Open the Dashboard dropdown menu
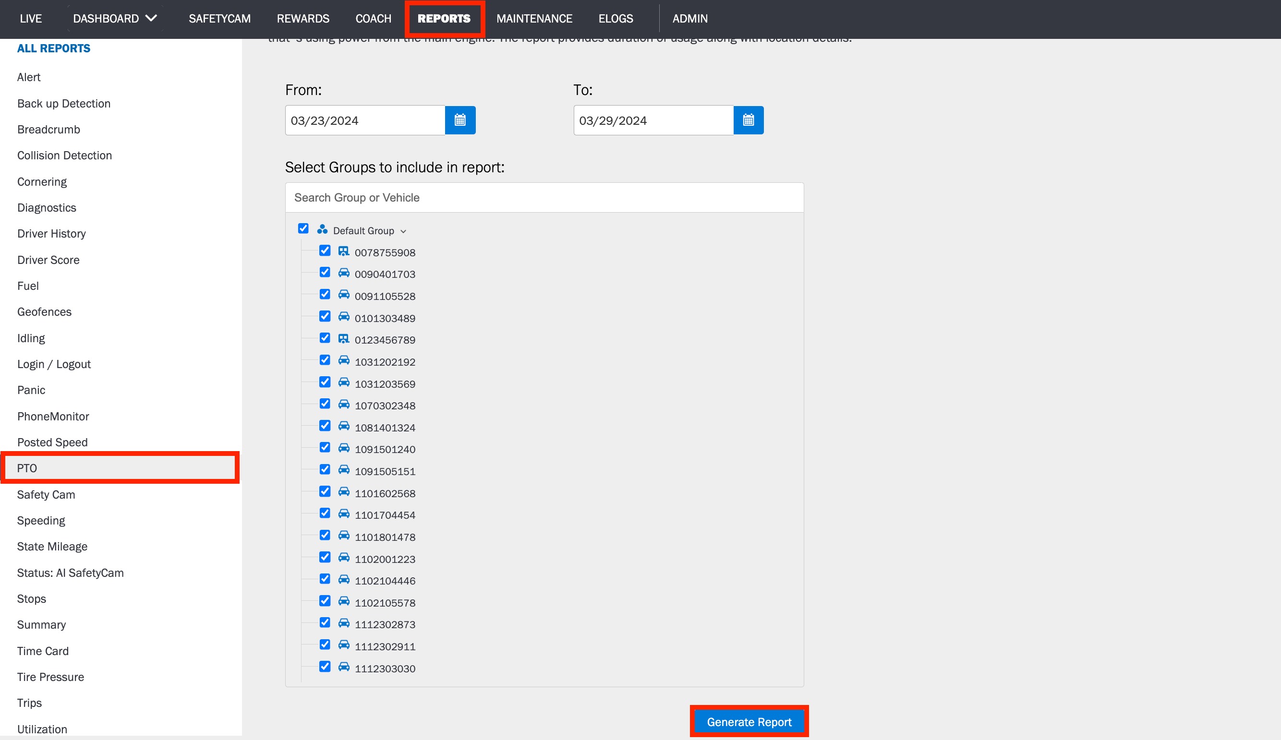The image size is (1281, 740). pos(115,19)
